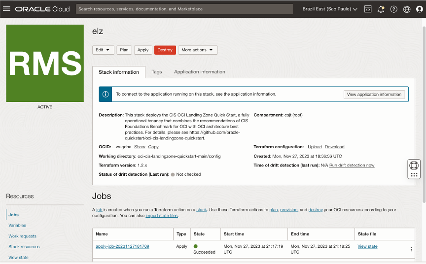Image resolution: width=426 pixels, height=264 pixels.
Task: Click the Plan button
Action: 124,50
